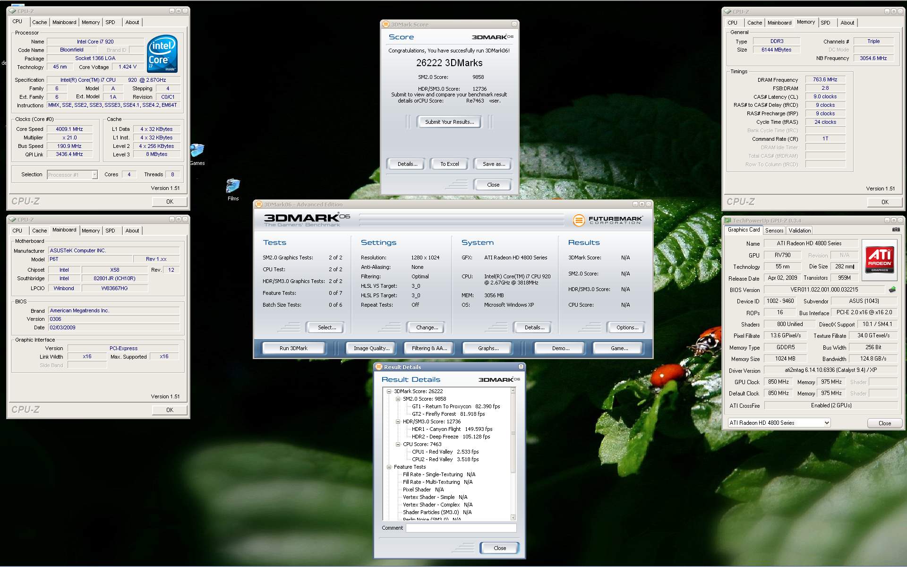Switch to Cache tab in top-left CPU-Z

pyautogui.click(x=39, y=22)
